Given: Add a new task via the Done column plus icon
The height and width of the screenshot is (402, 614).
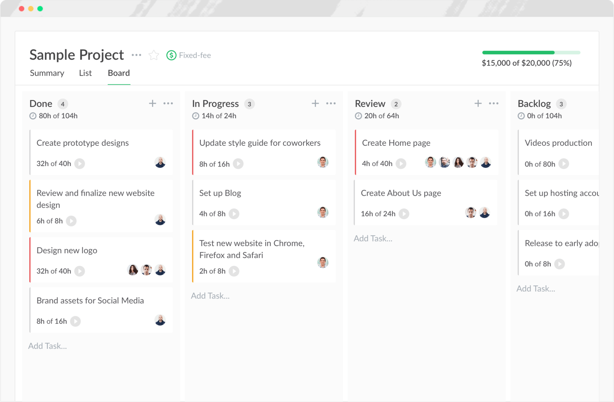Looking at the screenshot, I should pyautogui.click(x=152, y=103).
